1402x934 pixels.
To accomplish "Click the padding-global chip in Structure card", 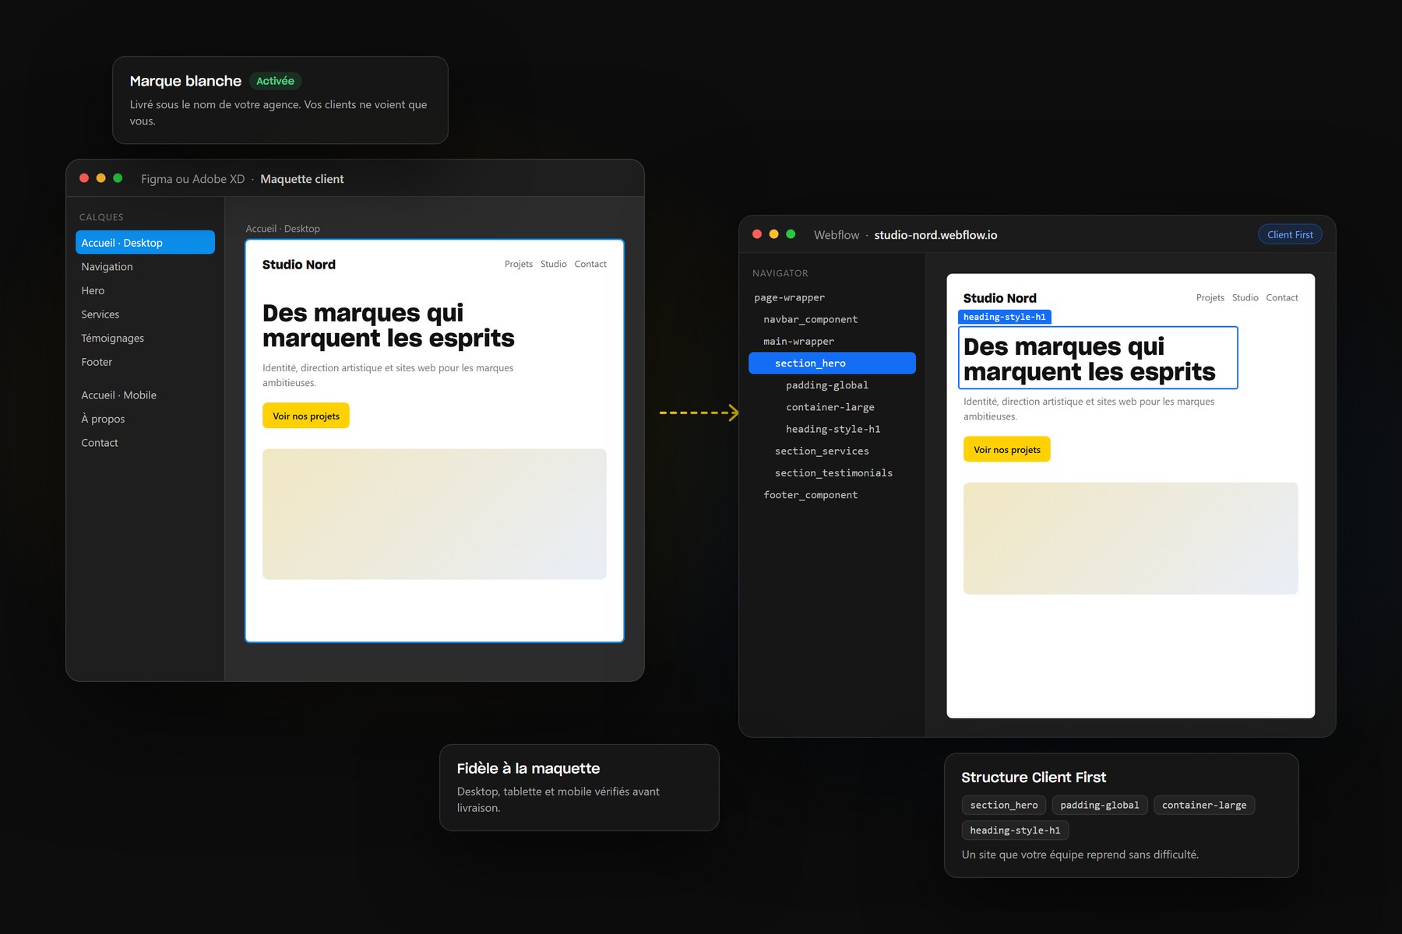I will (1100, 805).
